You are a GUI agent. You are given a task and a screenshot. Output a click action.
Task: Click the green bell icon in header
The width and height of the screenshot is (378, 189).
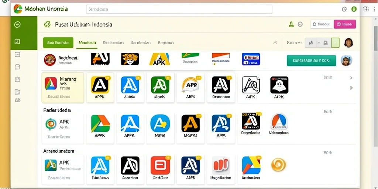point(291,24)
